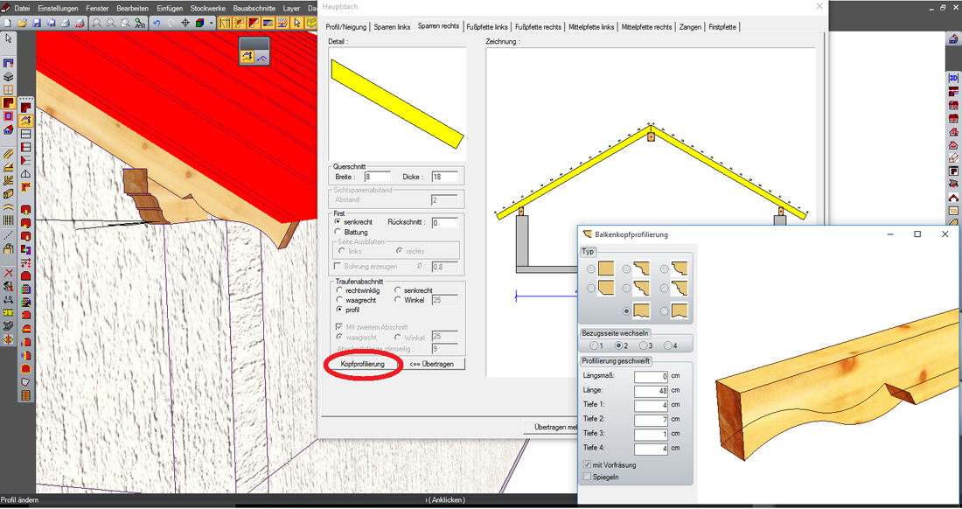Switch to the Fußpfette rechts tab
962x509 pixels.
tap(538, 27)
